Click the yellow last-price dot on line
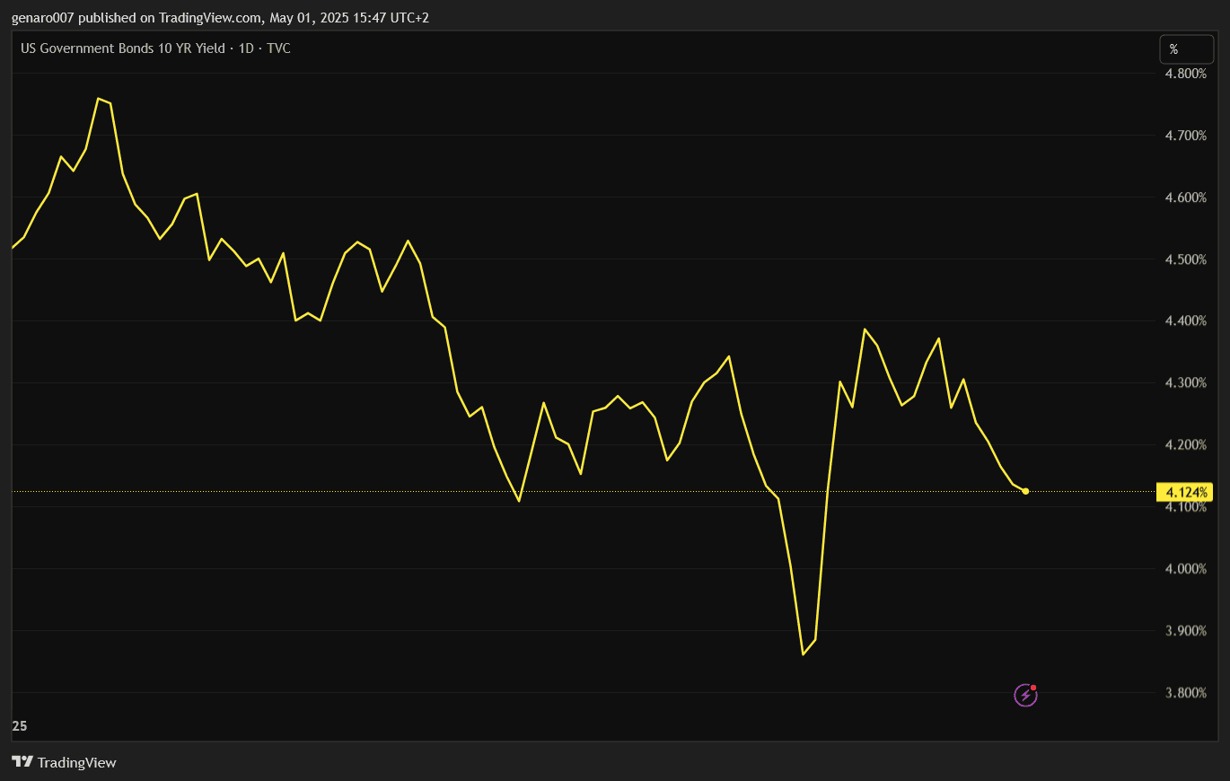 (1025, 491)
